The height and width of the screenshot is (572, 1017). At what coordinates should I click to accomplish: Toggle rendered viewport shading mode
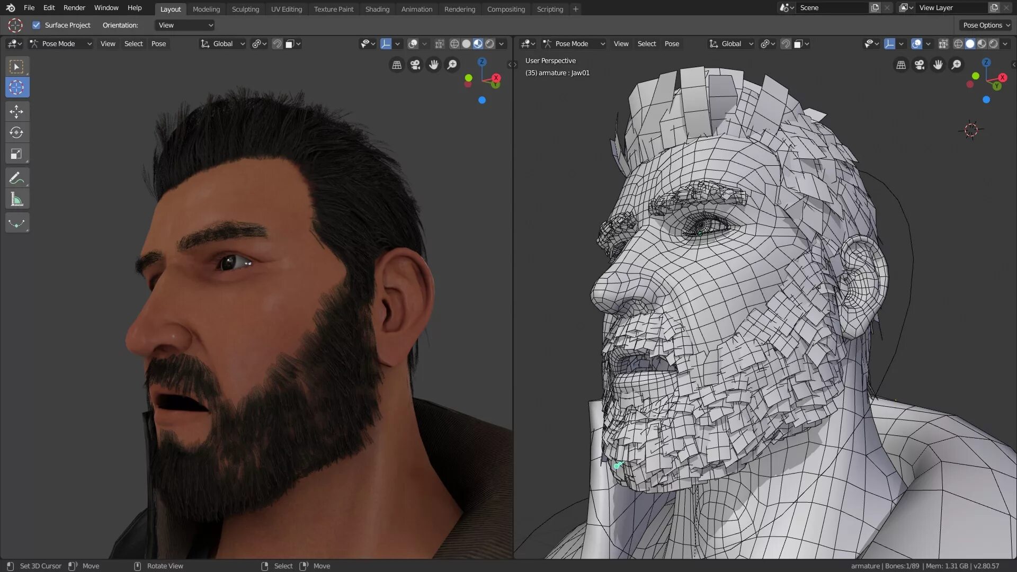click(x=489, y=43)
